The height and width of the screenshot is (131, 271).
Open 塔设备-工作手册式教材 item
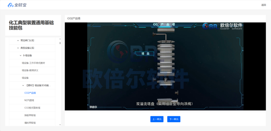tap(33, 63)
